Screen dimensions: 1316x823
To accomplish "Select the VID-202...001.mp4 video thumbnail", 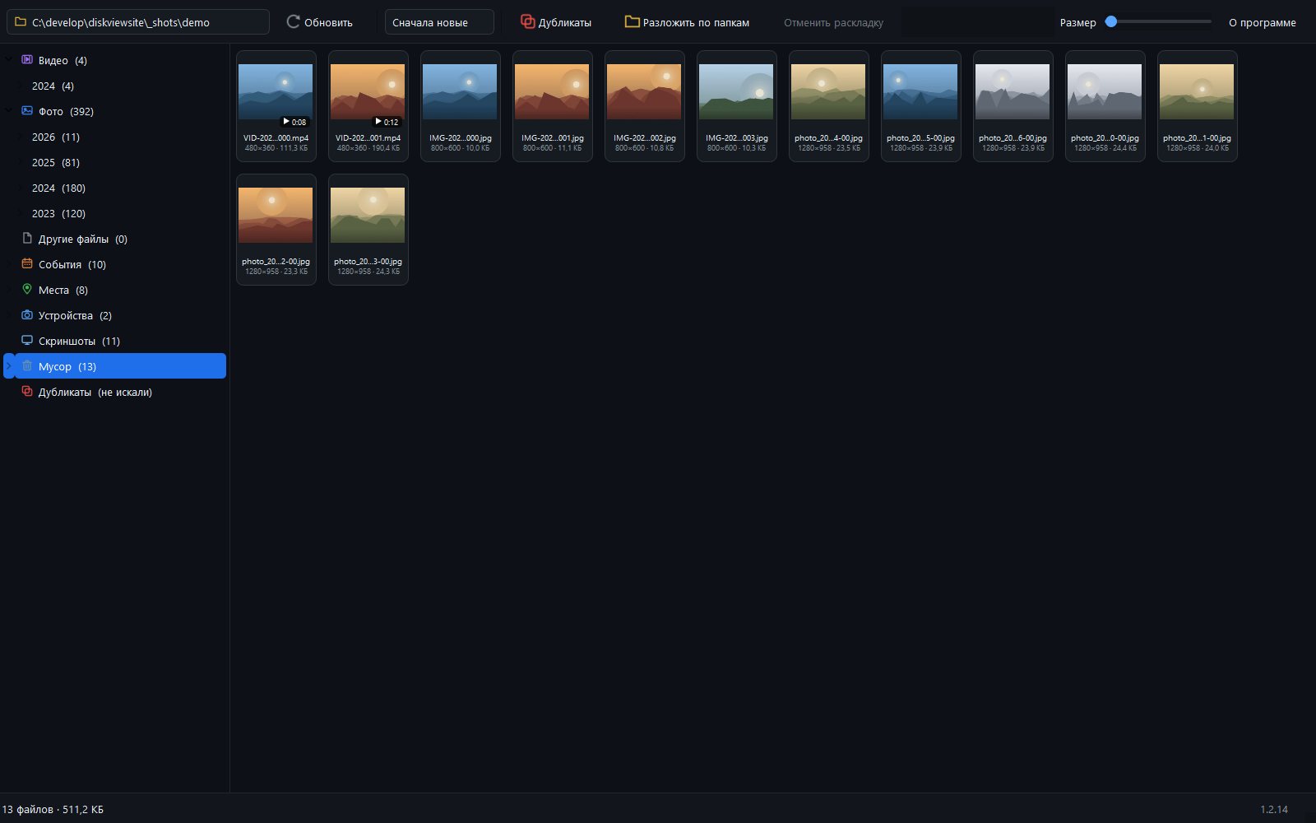I will tap(368, 106).
